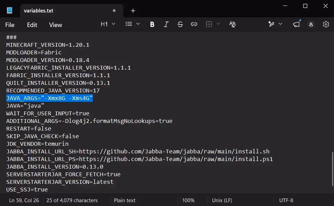Click the 25 of 4,079 characters counter

tap(72, 200)
